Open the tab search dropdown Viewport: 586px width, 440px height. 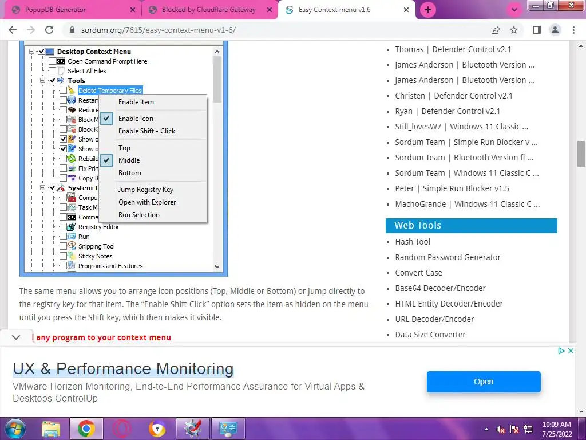514,10
